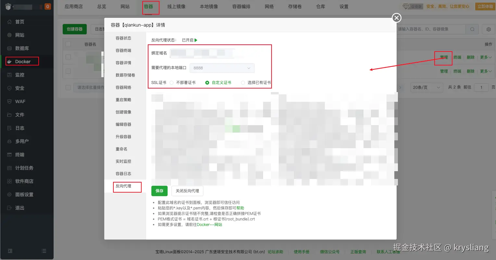Screen dimensions: 496x260
Task: Click the schedule icon beside 计划任务
Action: pos(9,168)
